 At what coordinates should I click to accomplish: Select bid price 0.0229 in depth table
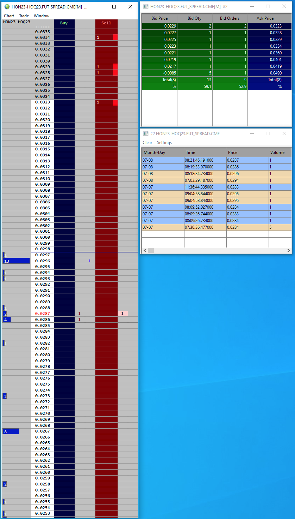tap(159, 26)
